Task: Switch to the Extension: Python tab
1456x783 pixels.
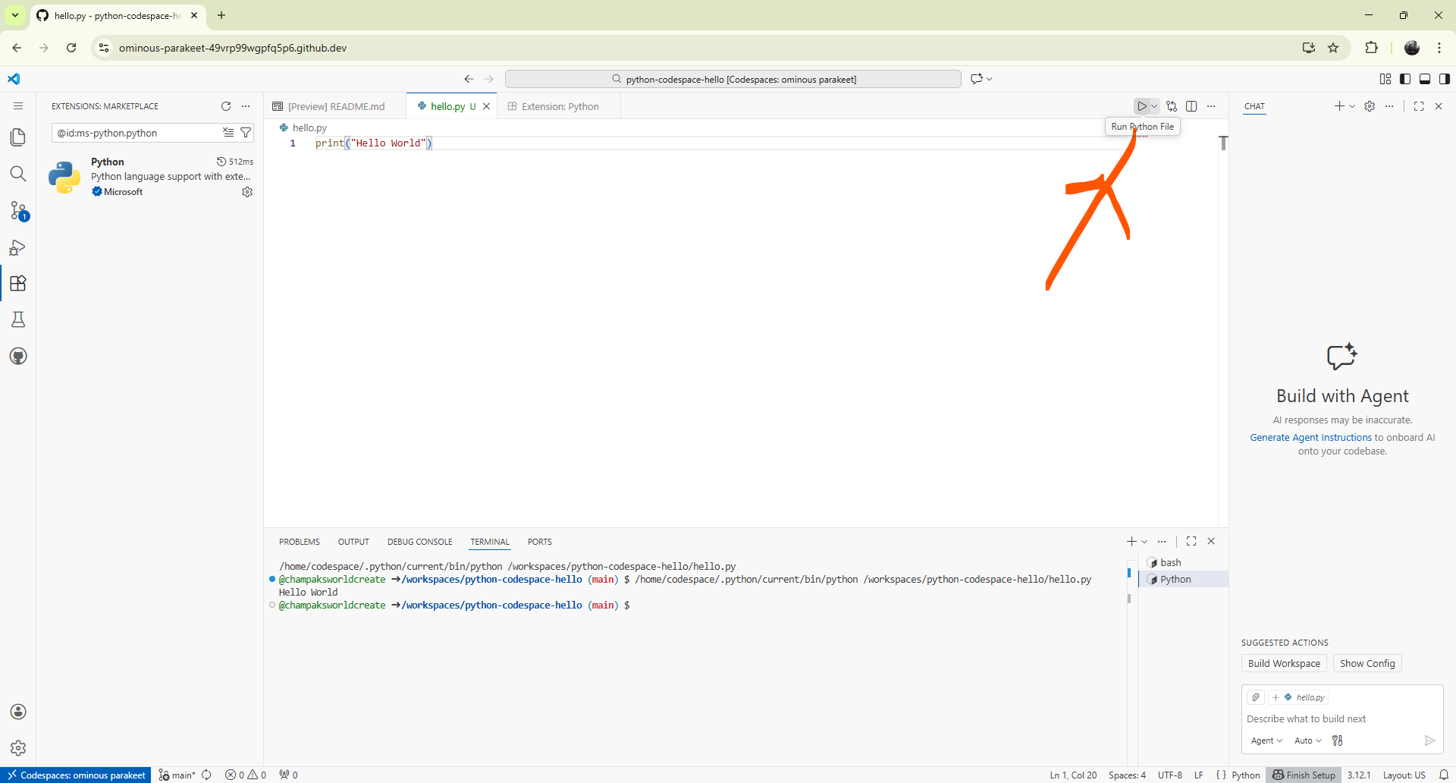Action: click(x=560, y=106)
